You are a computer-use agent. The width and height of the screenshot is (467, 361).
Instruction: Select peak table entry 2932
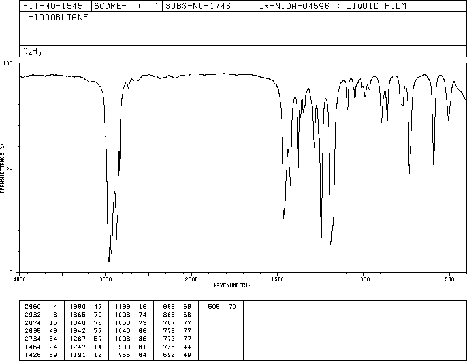33,315
